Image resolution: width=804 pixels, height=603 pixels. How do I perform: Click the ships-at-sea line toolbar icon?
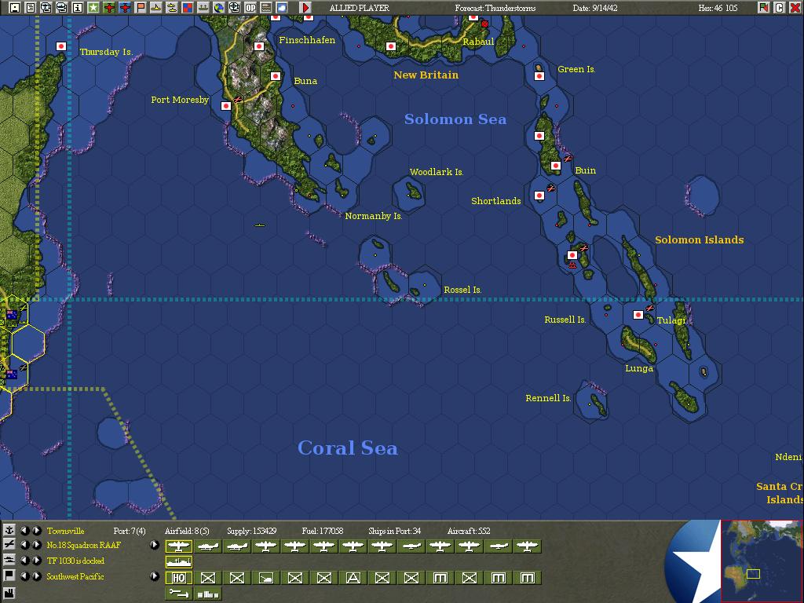[x=203, y=8]
